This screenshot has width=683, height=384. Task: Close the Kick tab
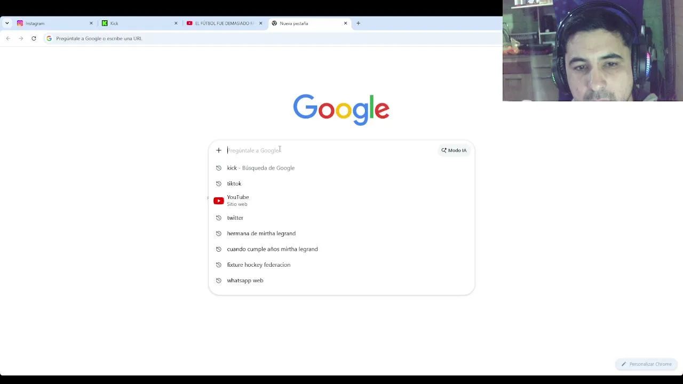[x=176, y=23]
